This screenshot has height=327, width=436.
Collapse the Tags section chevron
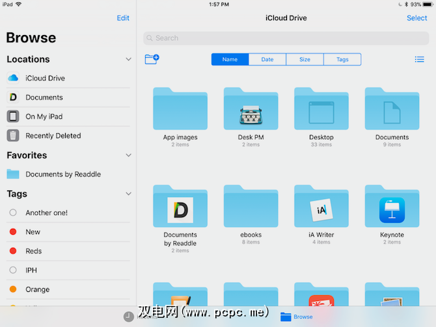[128, 194]
